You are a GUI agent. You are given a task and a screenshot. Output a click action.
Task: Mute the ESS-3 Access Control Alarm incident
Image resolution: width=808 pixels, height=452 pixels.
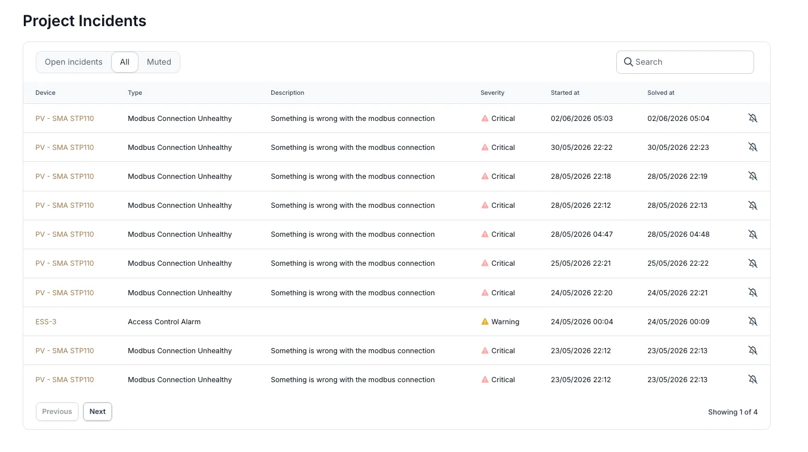pos(752,321)
